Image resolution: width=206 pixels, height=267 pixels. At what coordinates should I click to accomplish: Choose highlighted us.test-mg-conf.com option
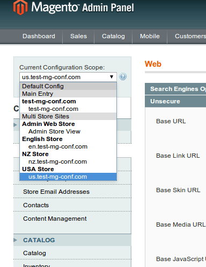coord(68,177)
